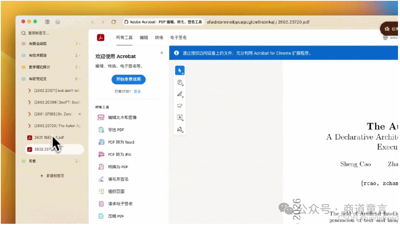
Task: Select the signature fill tool
Action: (x=180, y=129)
